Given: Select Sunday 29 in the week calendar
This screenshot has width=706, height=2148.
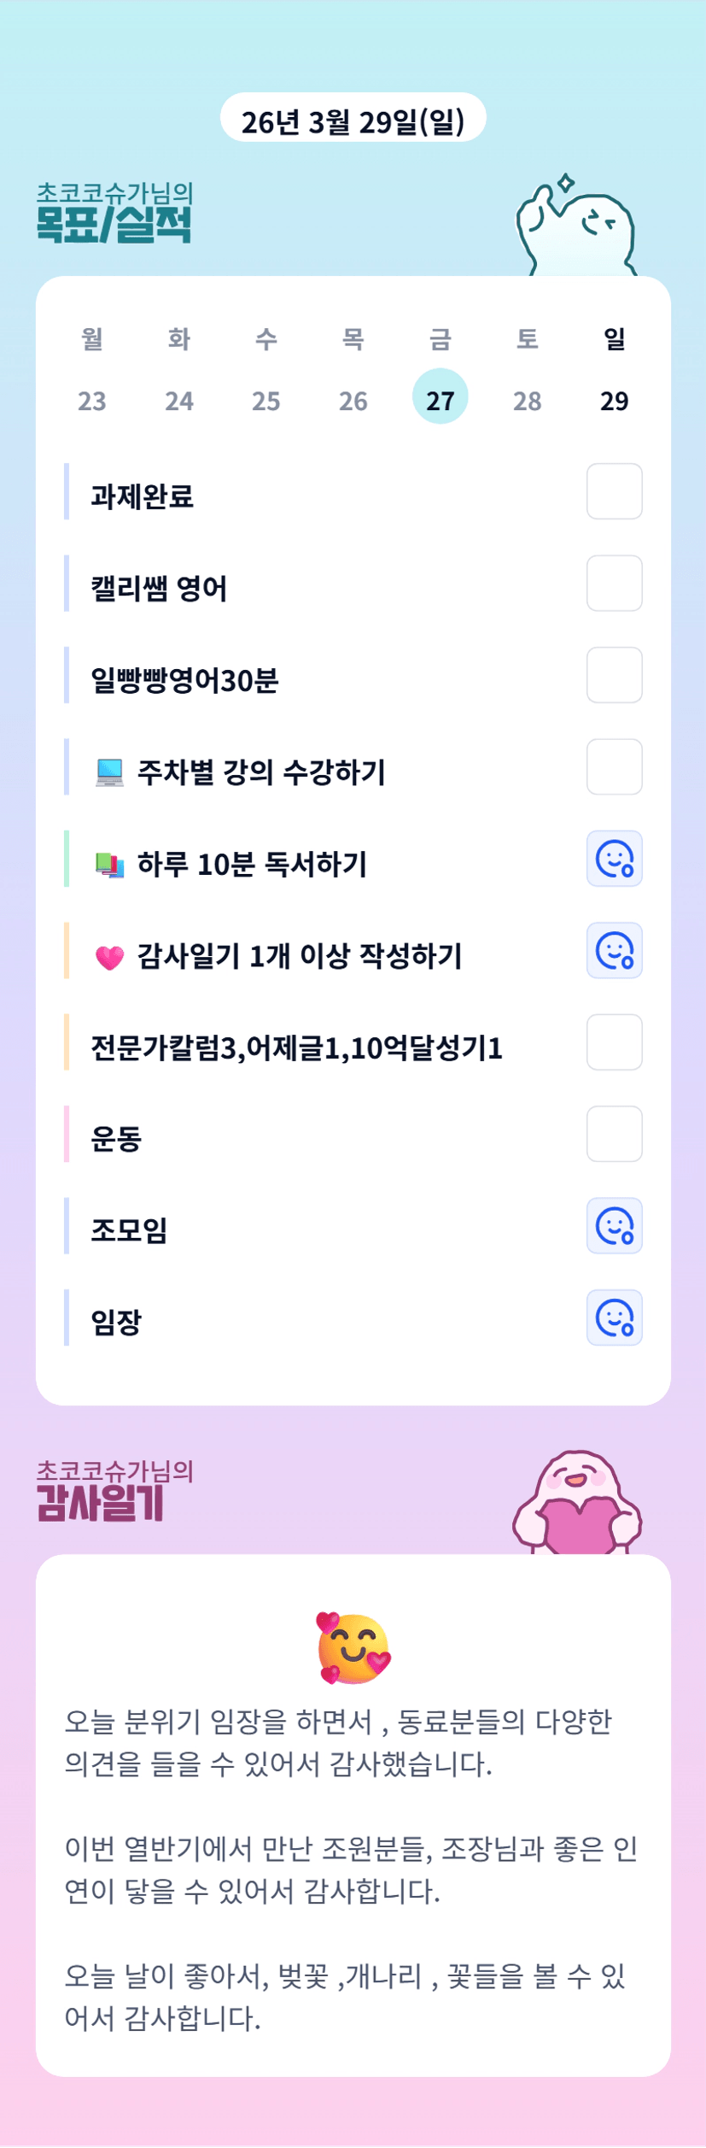Looking at the screenshot, I should tap(614, 400).
